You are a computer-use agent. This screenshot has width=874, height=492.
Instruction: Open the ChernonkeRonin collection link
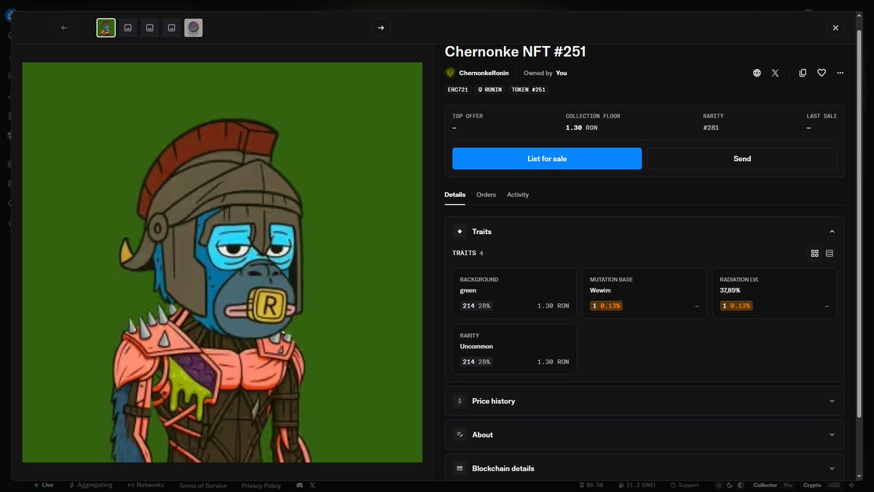click(484, 73)
